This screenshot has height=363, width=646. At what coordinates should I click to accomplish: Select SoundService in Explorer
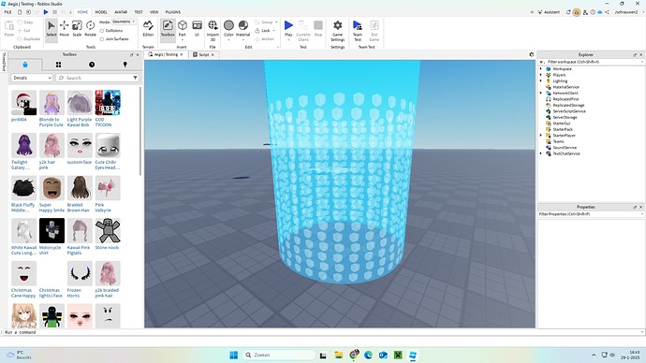point(565,147)
